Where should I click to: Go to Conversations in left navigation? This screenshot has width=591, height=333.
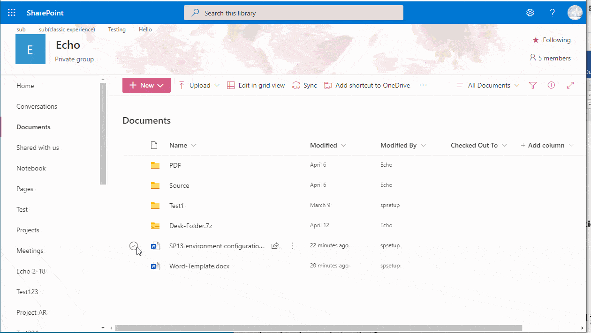click(x=37, y=106)
